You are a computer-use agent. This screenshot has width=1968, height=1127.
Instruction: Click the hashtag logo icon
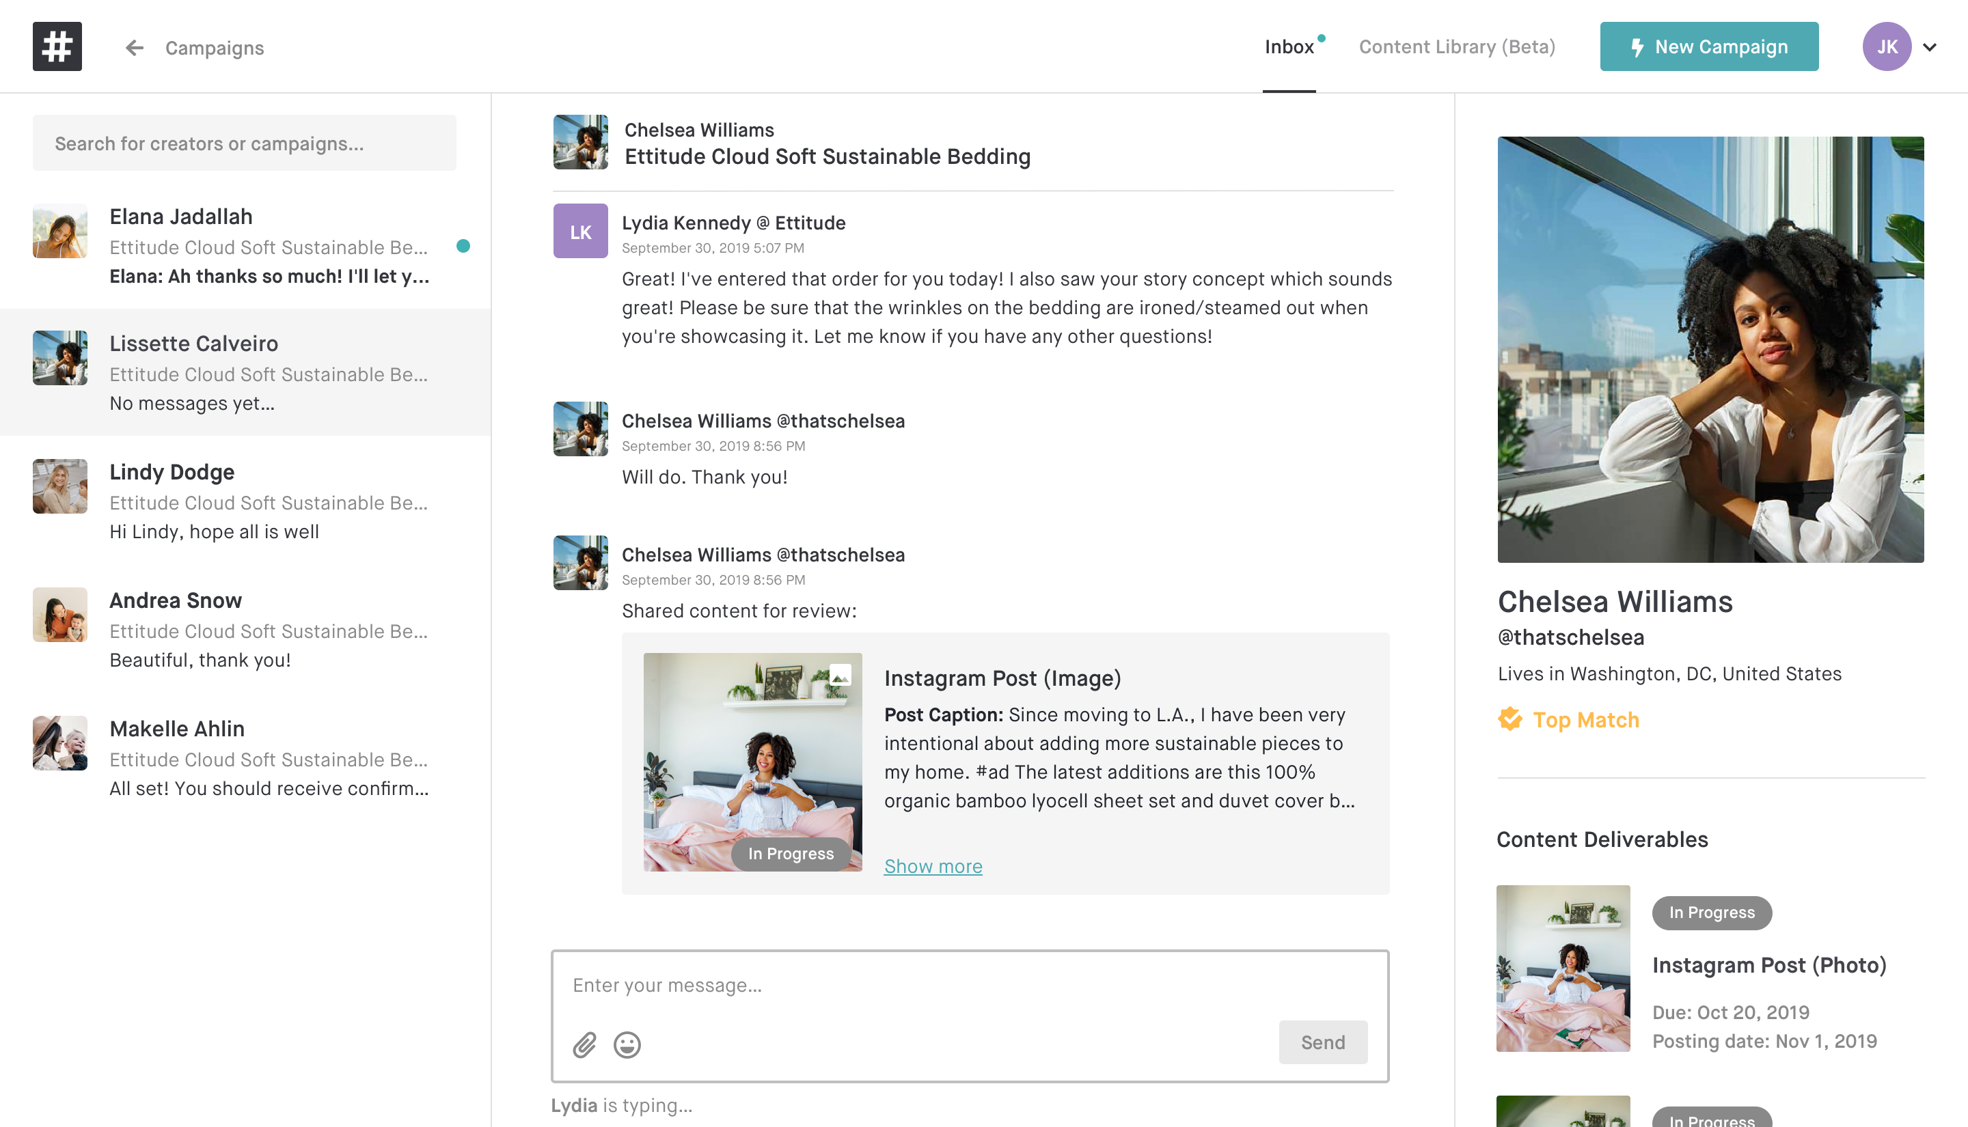click(57, 46)
